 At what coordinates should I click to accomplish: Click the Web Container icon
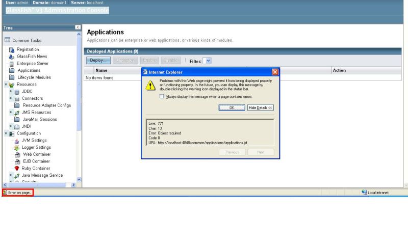[17, 155]
